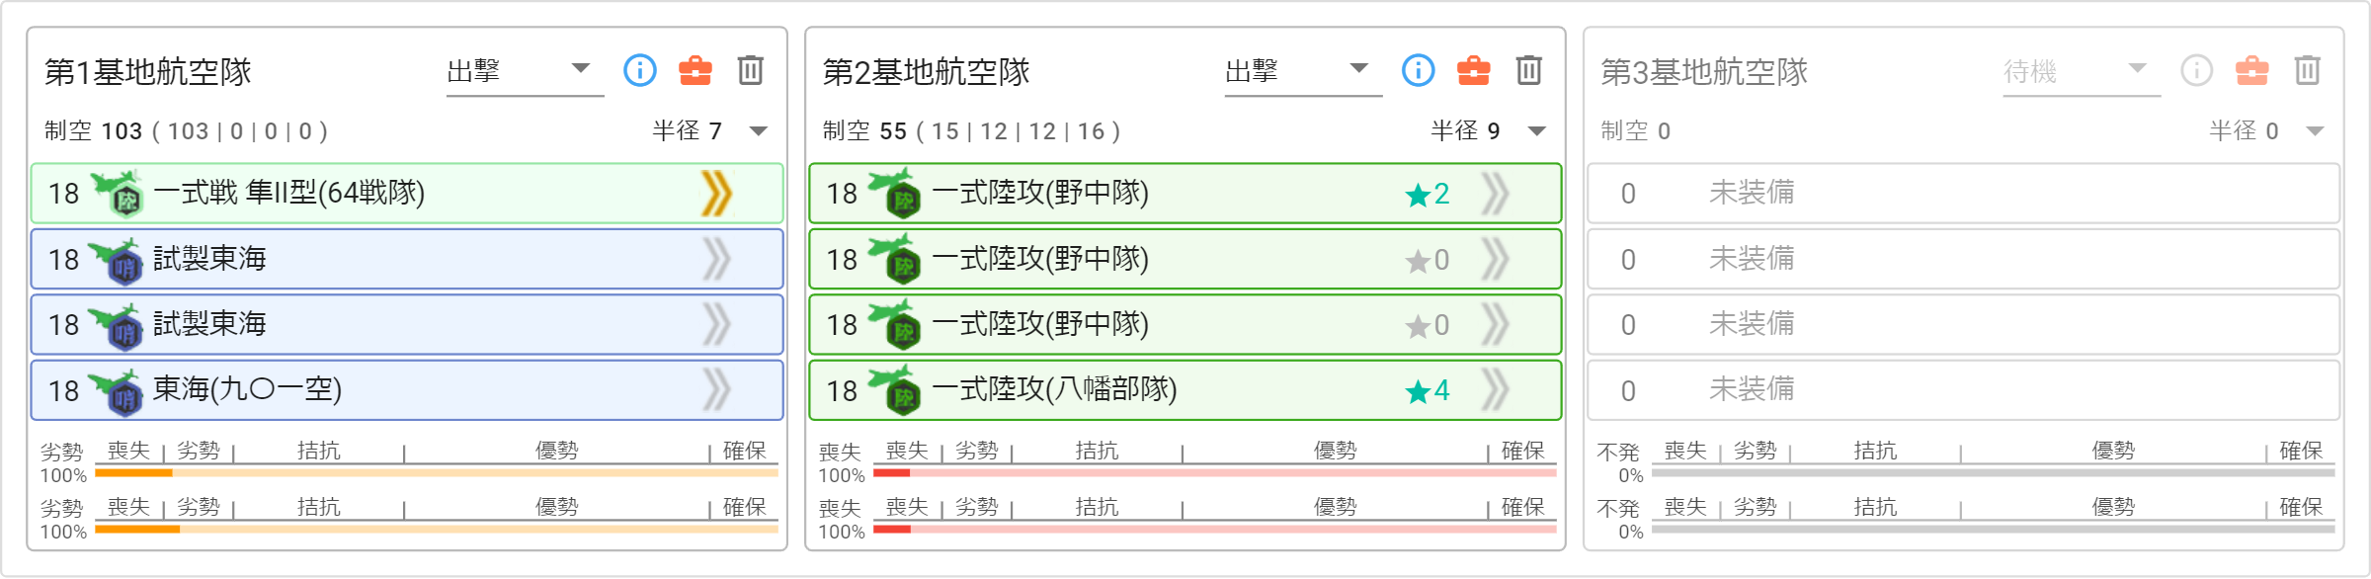2371x579 pixels.
Task: Toggle the proficiency chevron on 一式陸攻(八幡部隊)
Action: click(1496, 389)
